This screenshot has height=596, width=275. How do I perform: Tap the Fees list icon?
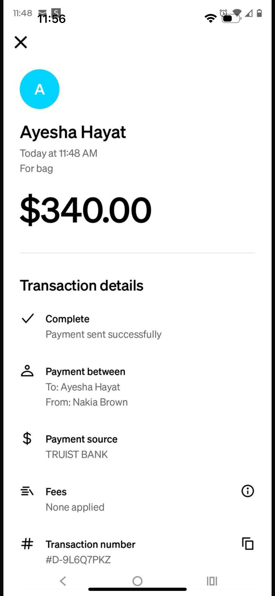[27, 491]
